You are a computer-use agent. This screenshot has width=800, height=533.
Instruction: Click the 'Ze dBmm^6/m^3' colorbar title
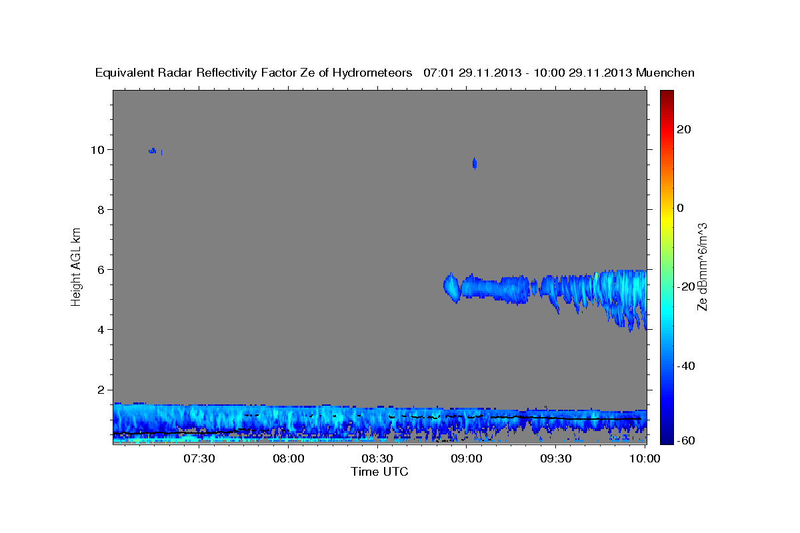(702, 266)
